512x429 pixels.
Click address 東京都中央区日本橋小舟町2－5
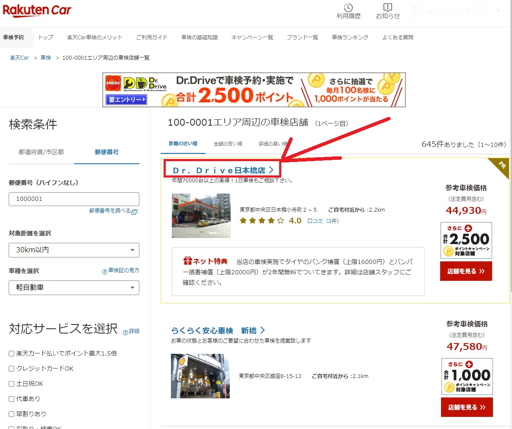point(278,210)
